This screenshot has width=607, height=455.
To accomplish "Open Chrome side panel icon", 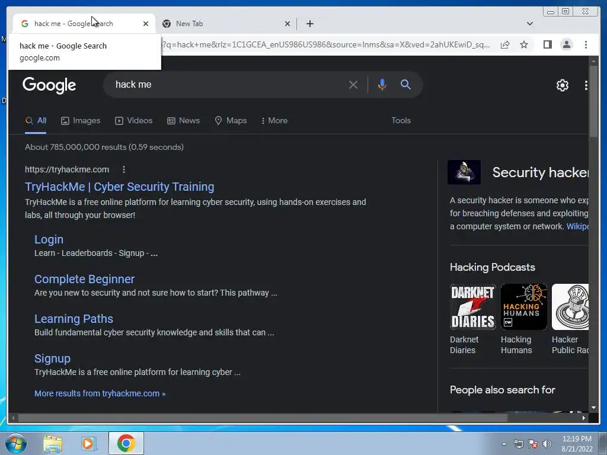I will (547, 45).
